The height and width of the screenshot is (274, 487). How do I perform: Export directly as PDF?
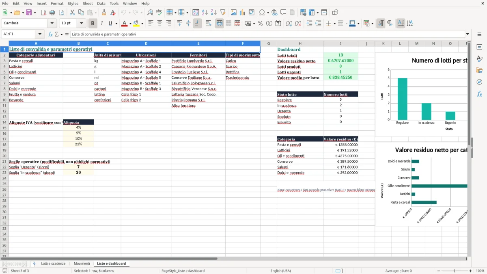click(43, 13)
